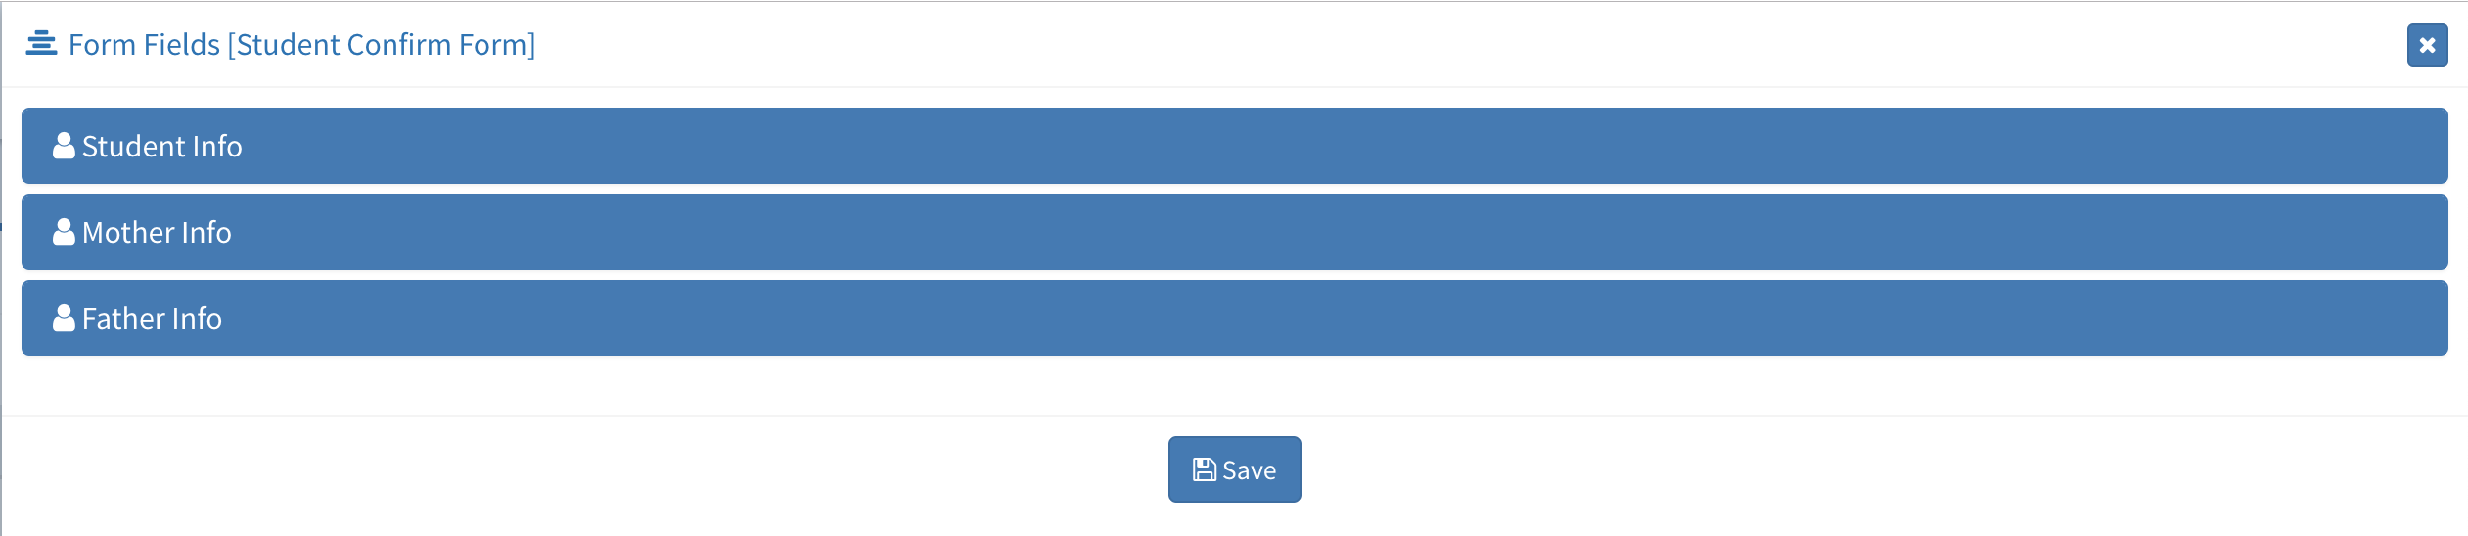Viewport: 2468px width, 536px height.
Task: Expand the Father Info section
Action: (x=1235, y=318)
